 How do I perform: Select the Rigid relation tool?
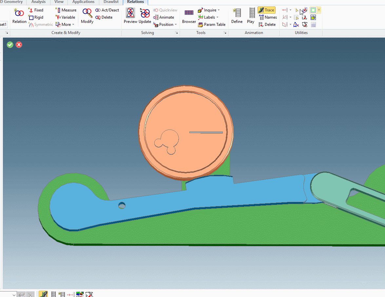click(36, 17)
